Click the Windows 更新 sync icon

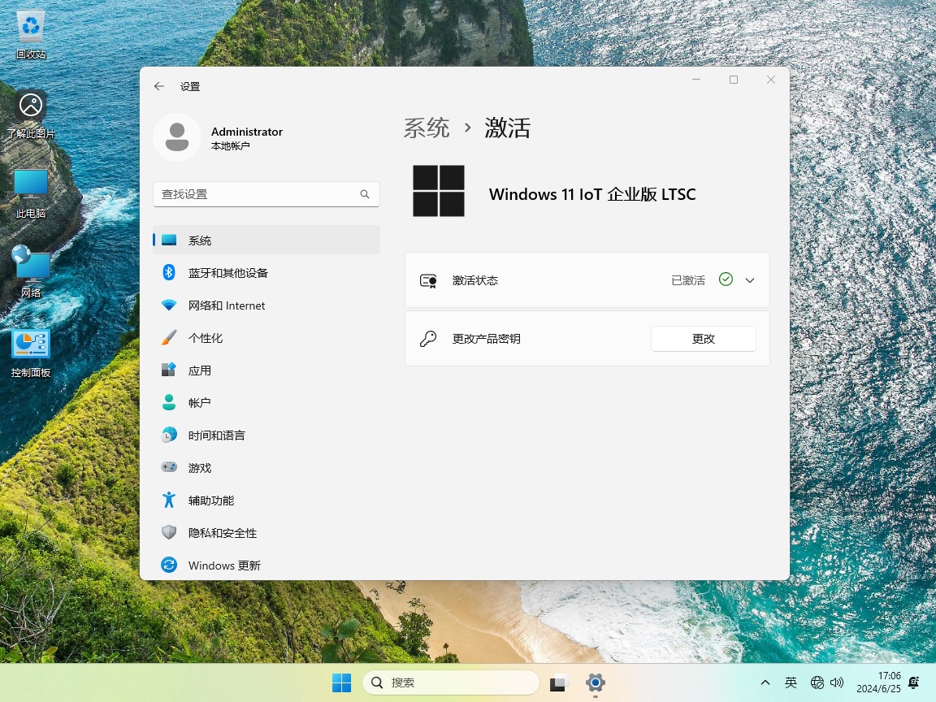169,565
